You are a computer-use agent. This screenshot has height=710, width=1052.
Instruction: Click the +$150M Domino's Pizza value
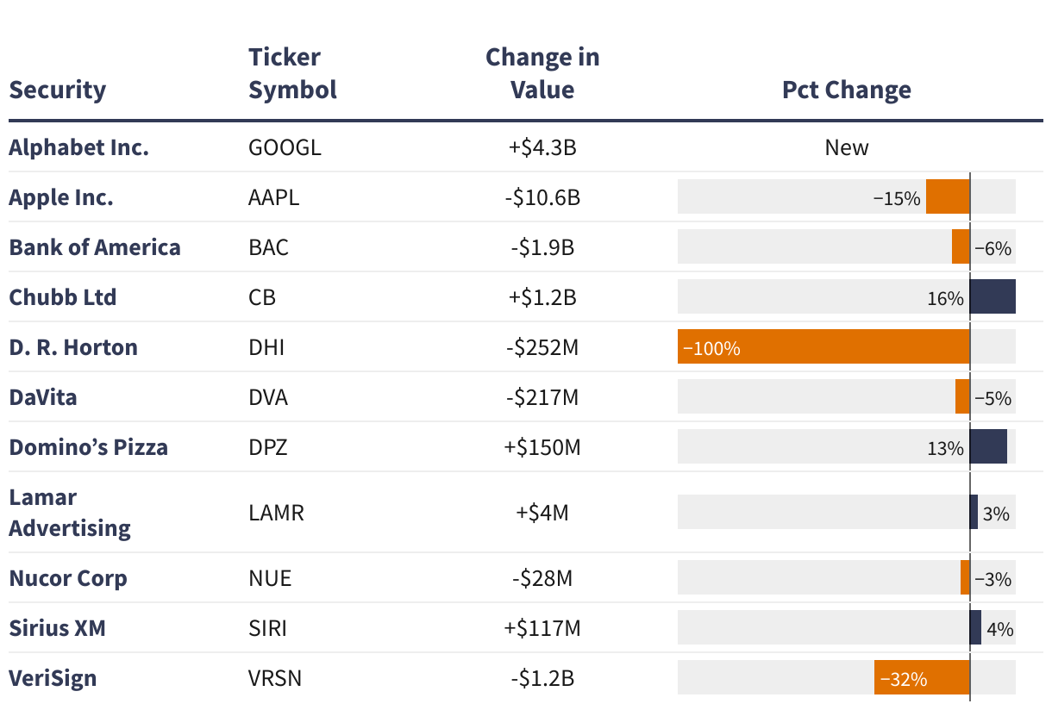click(542, 447)
